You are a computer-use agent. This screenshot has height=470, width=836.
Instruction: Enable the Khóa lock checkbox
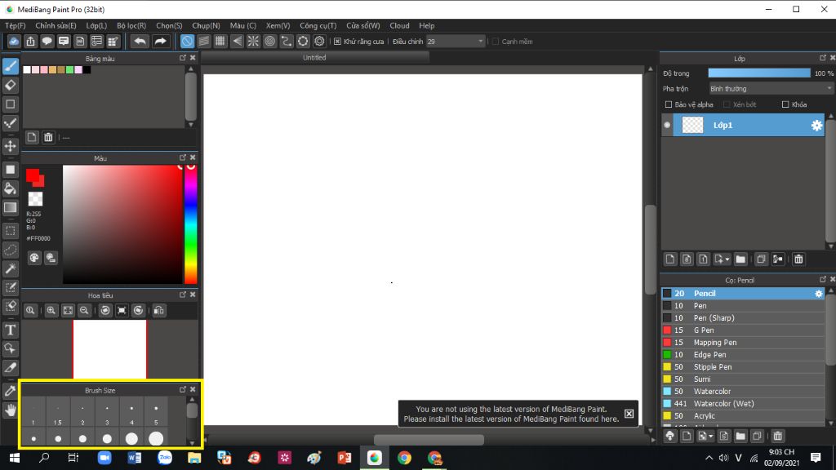coord(785,104)
